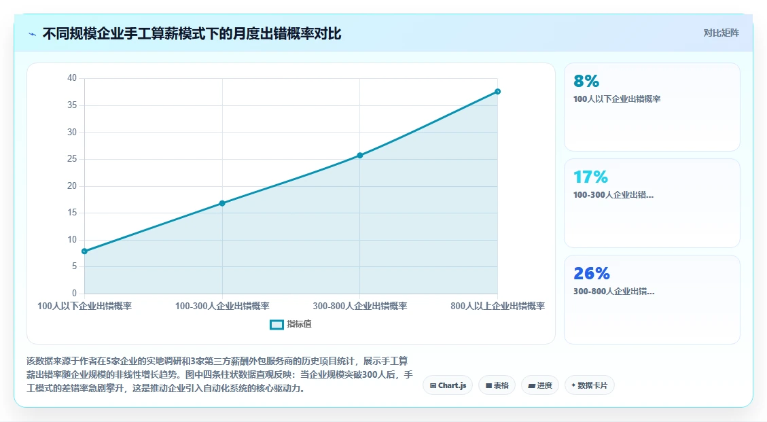Click the y-axis value 35

pyautogui.click(x=72, y=105)
